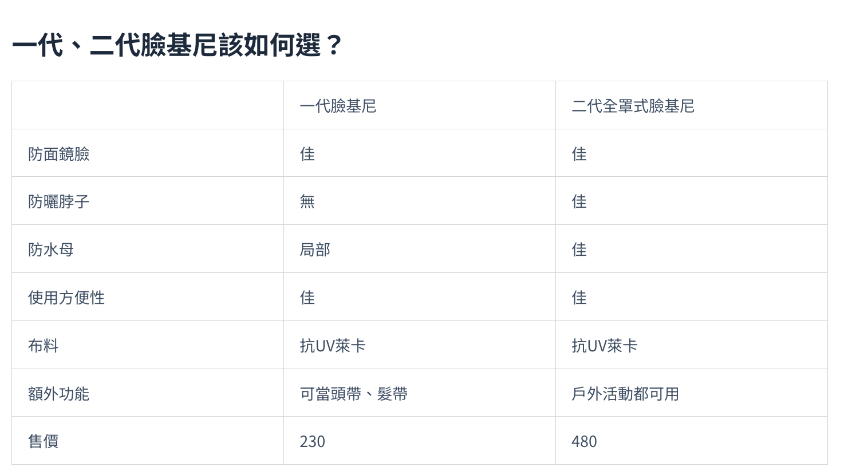Select the 二代全罩式臉基尼 column header
This screenshot has height=475, width=844.
[x=633, y=106]
